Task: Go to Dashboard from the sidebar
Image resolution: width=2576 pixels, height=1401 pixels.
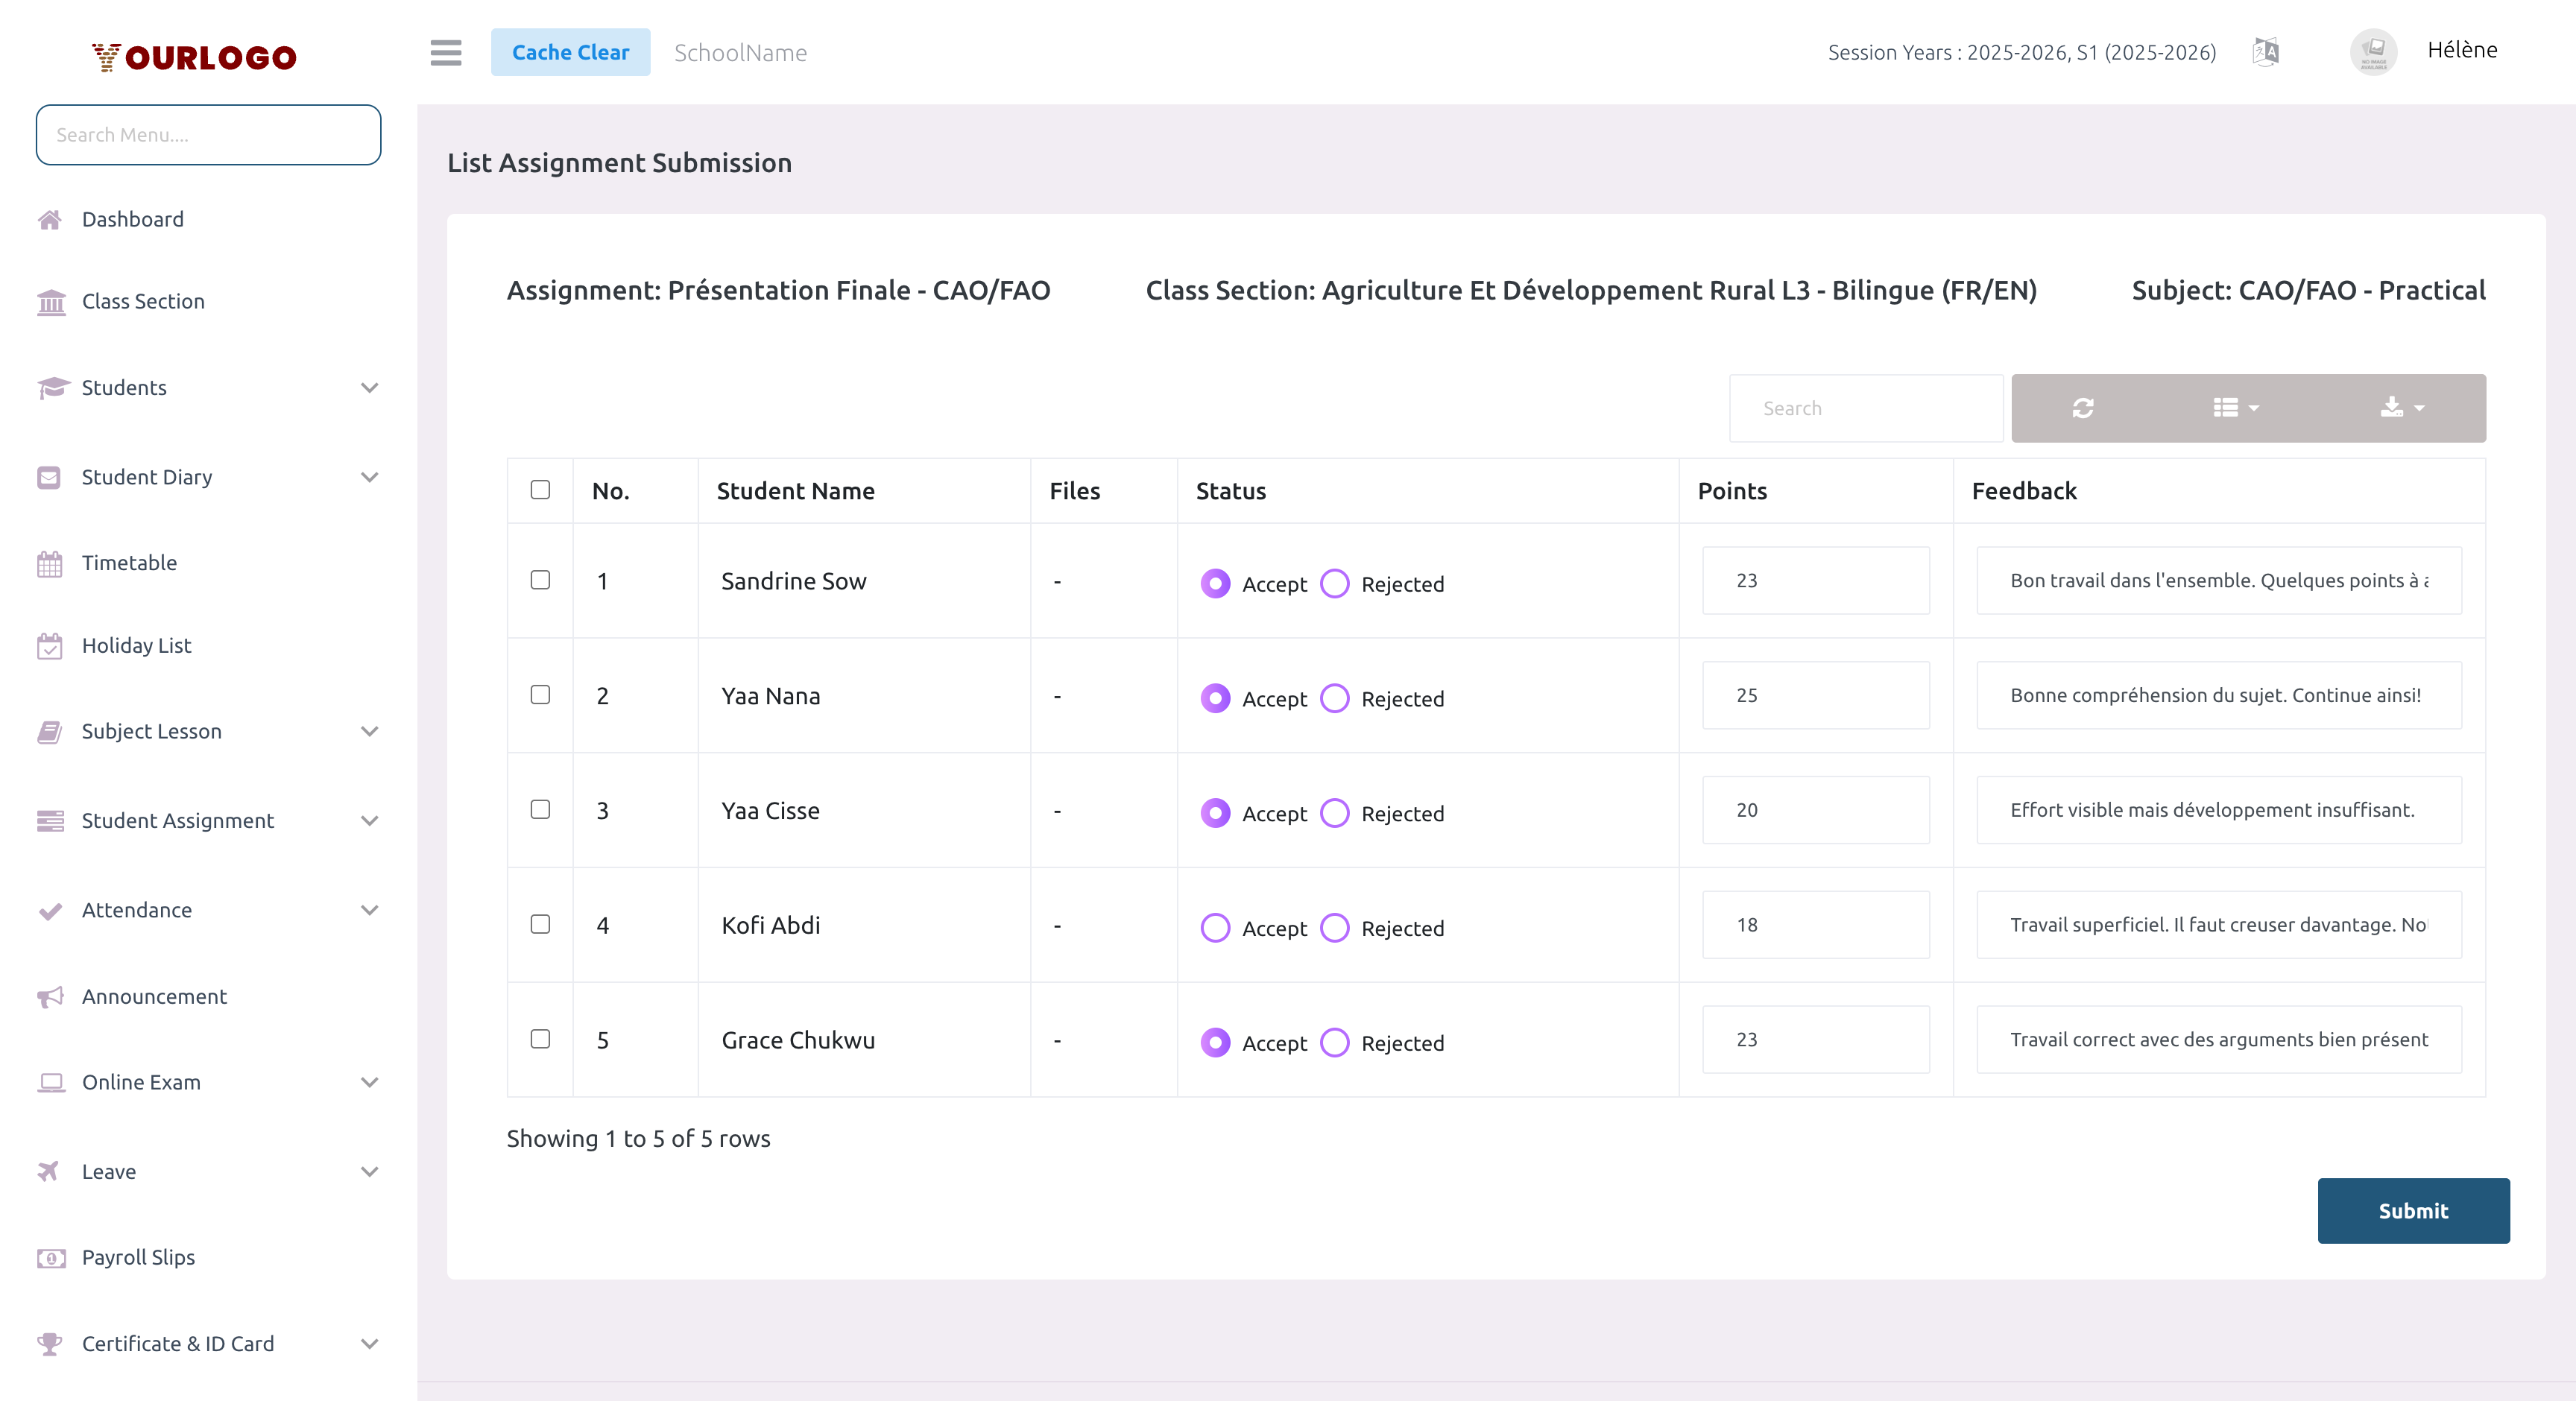Action: (133, 219)
